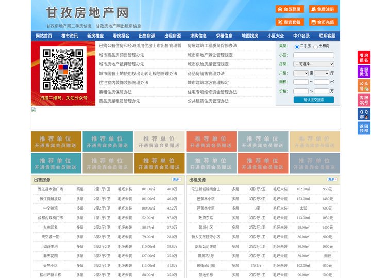Open the 室 room count dropdown
Image resolution: width=371 pixels, height=278 pixels.
tap(301, 73)
